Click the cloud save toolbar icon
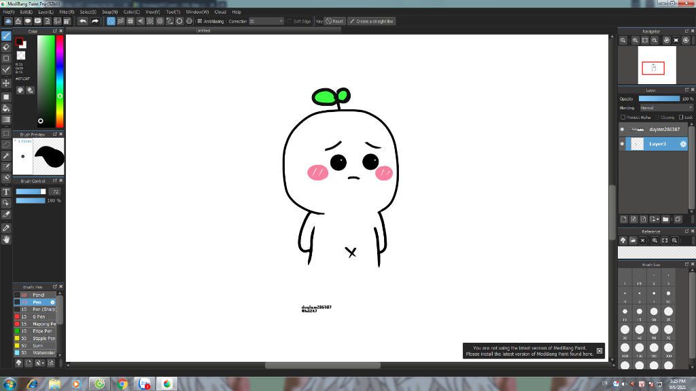 8,21
